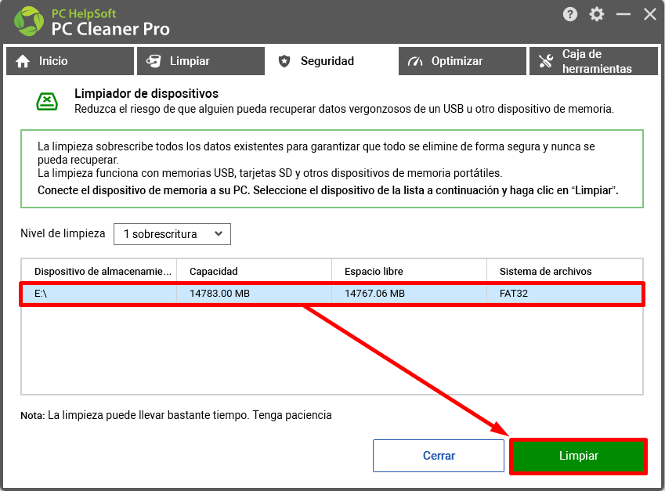The width and height of the screenshot is (665, 491).
Task: Open settings gear icon in title bar
Action: (x=597, y=14)
